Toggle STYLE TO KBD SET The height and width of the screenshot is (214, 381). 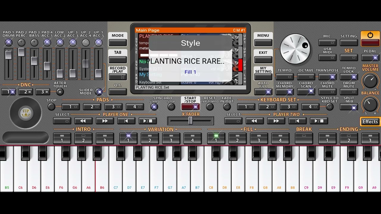click(330, 107)
